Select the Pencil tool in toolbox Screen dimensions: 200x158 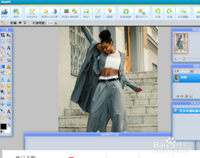point(2,54)
